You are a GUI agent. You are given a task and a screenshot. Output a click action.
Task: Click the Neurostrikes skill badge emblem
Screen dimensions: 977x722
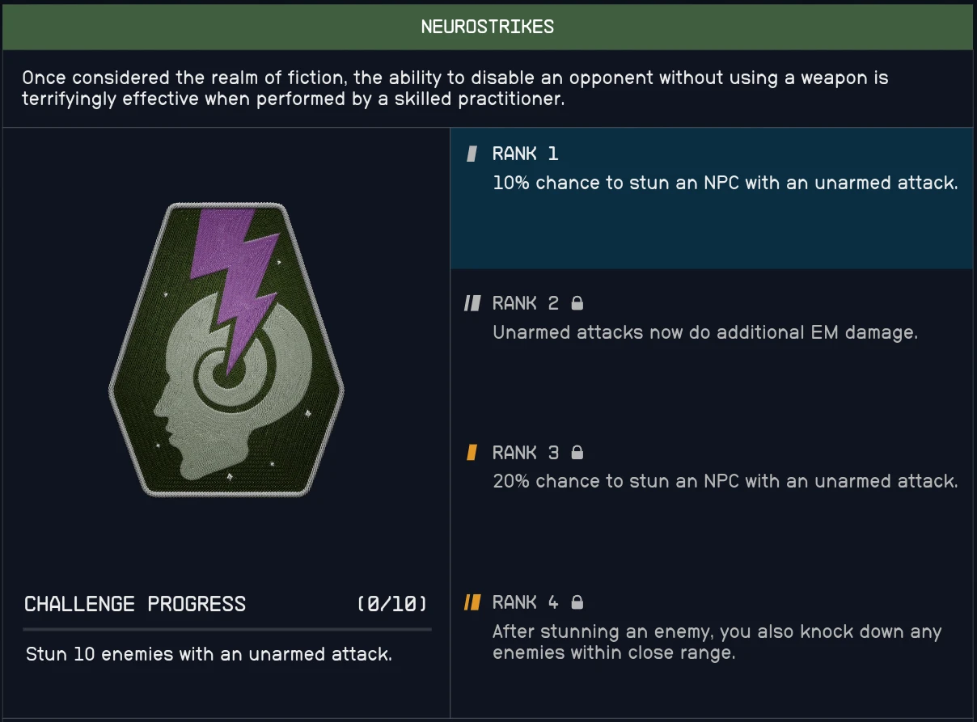point(226,349)
